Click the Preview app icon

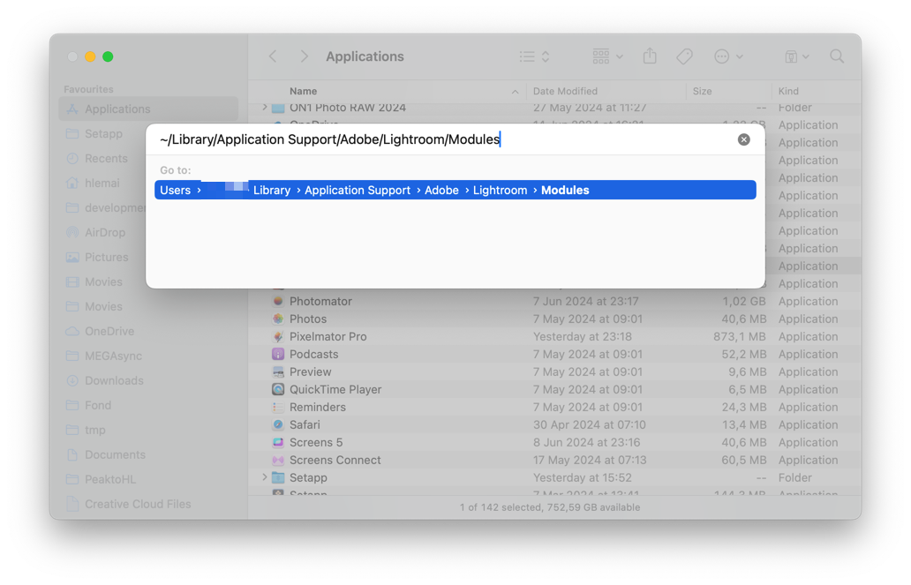point(278,371)
